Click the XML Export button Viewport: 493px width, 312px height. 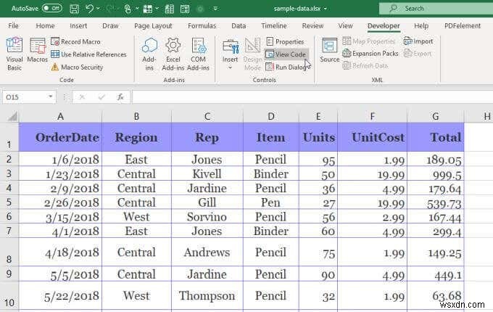click(418, 54)
